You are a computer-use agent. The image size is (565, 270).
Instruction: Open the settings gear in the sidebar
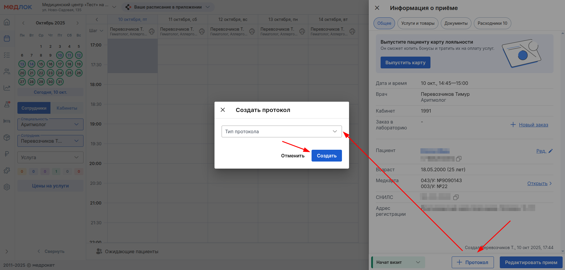[x=7, y=187]
